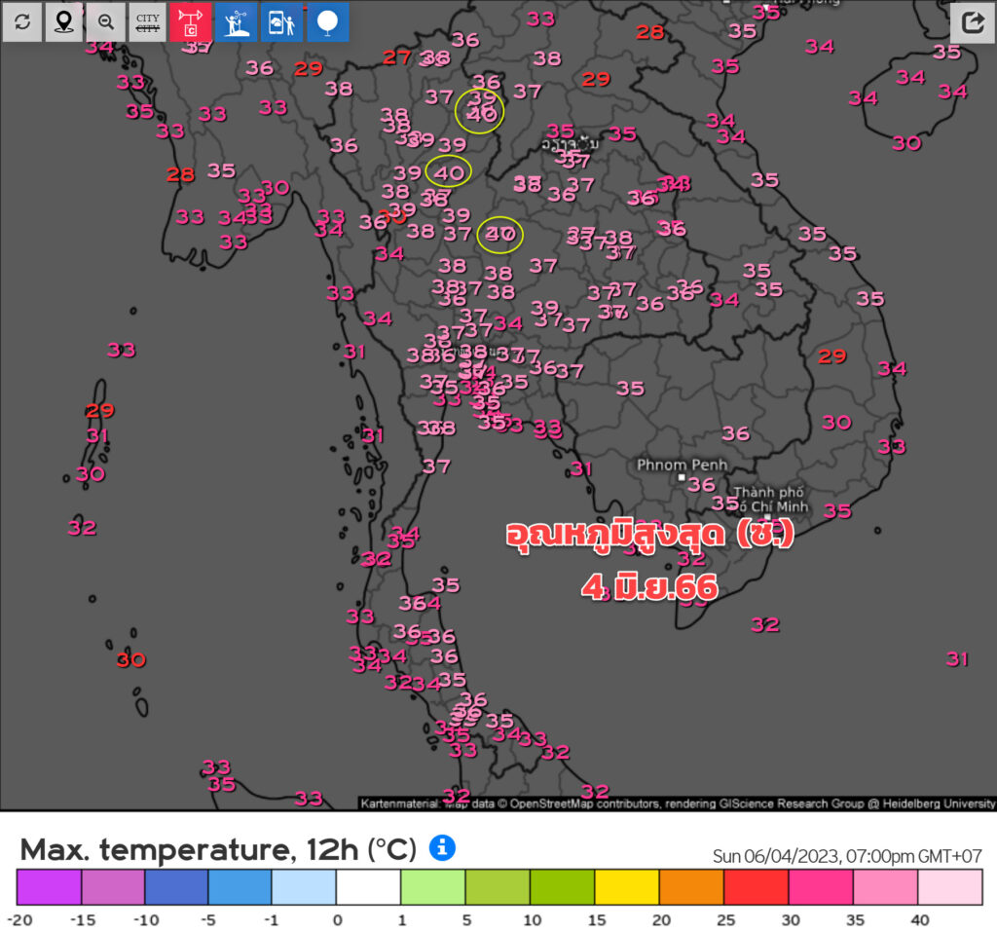Viewport: 997px width, 933px height.
Task: Zoom out with the magnifier icon
Action: 106,21
